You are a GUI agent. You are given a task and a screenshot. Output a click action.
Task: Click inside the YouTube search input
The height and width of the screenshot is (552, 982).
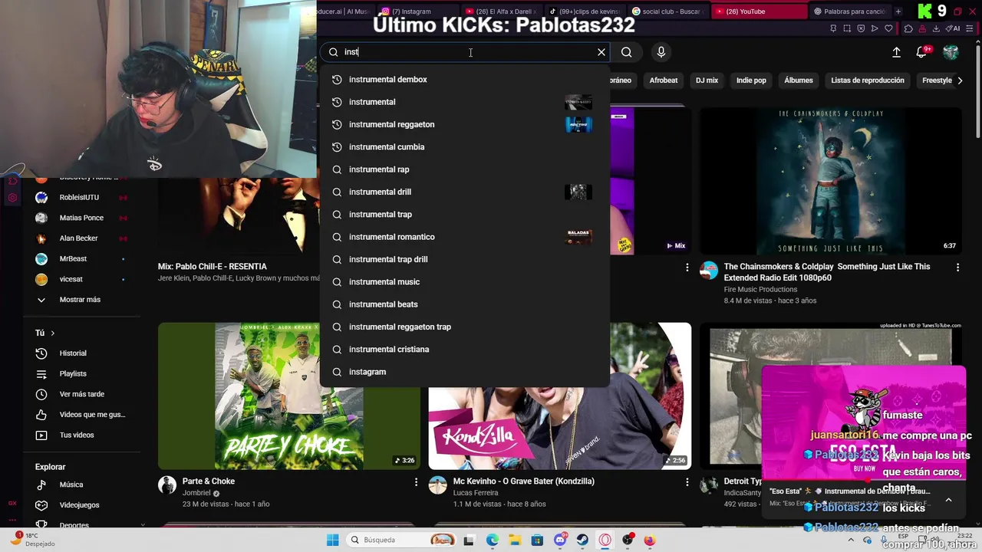pos(464,52)
